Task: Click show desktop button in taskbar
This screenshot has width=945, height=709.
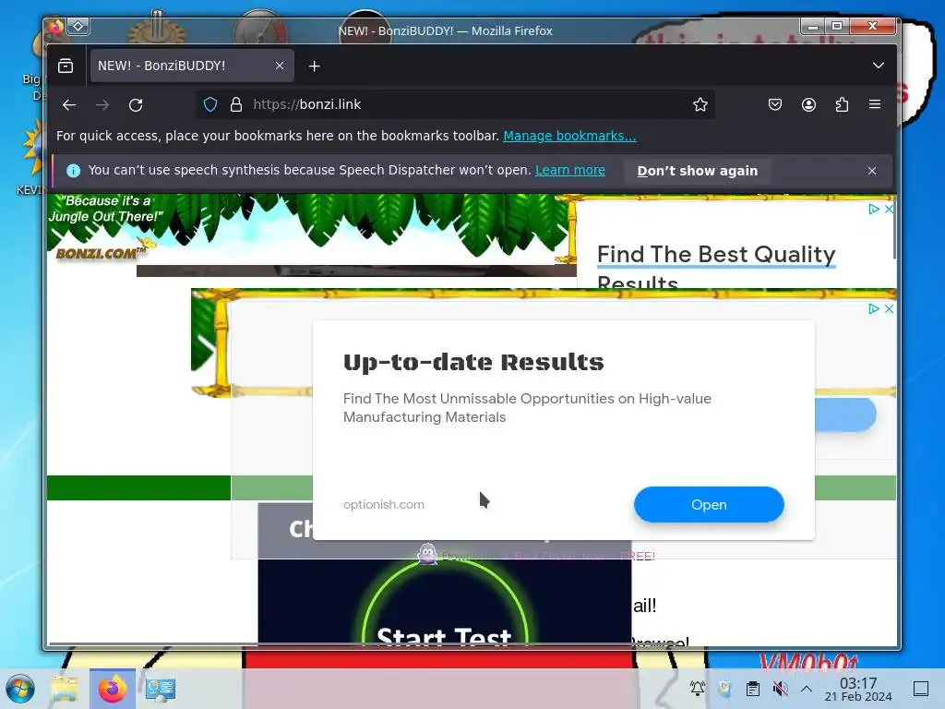Action: pos(921,689)
